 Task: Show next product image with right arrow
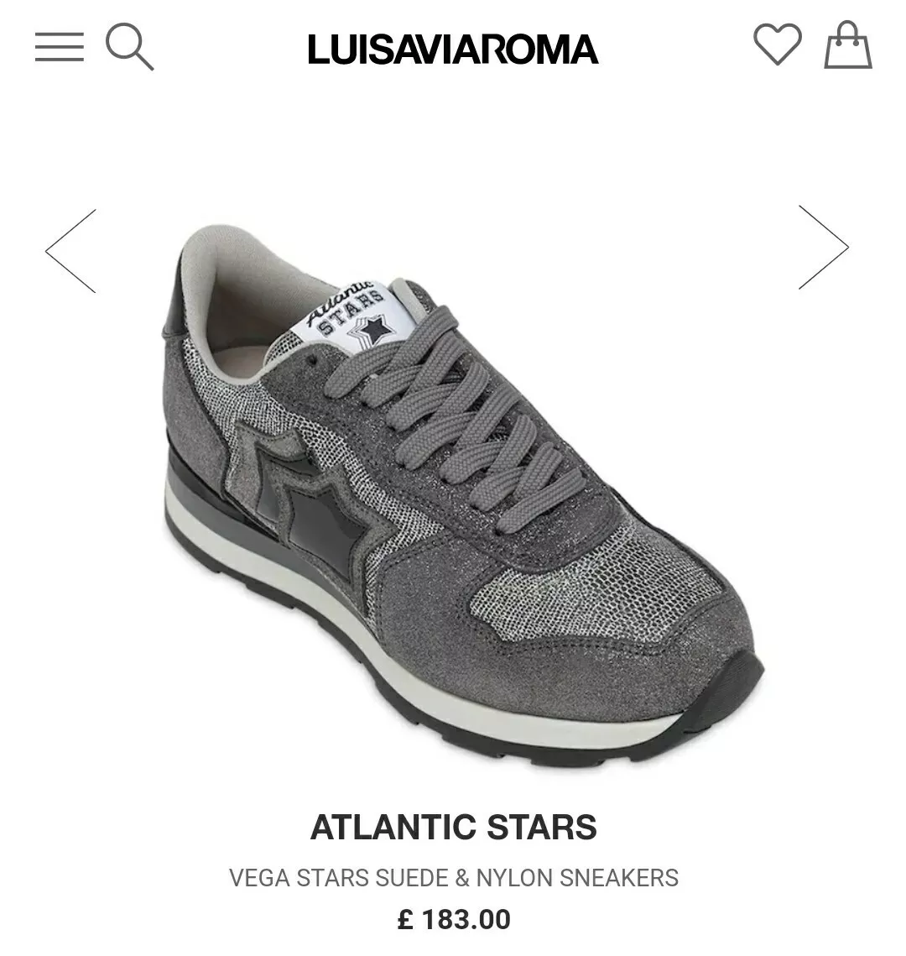point(824,248)
